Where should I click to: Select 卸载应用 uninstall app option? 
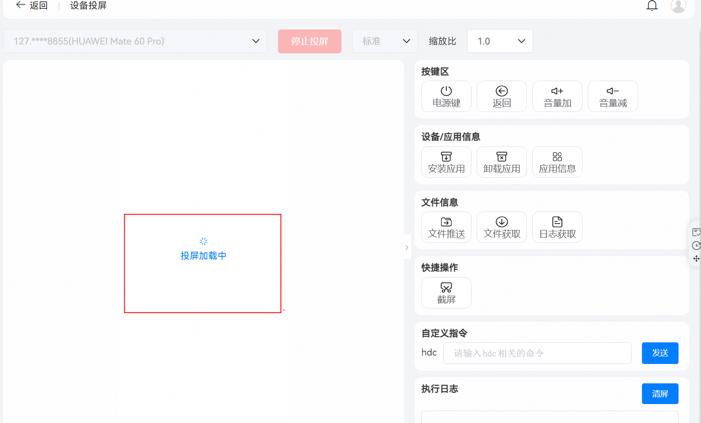501,162
